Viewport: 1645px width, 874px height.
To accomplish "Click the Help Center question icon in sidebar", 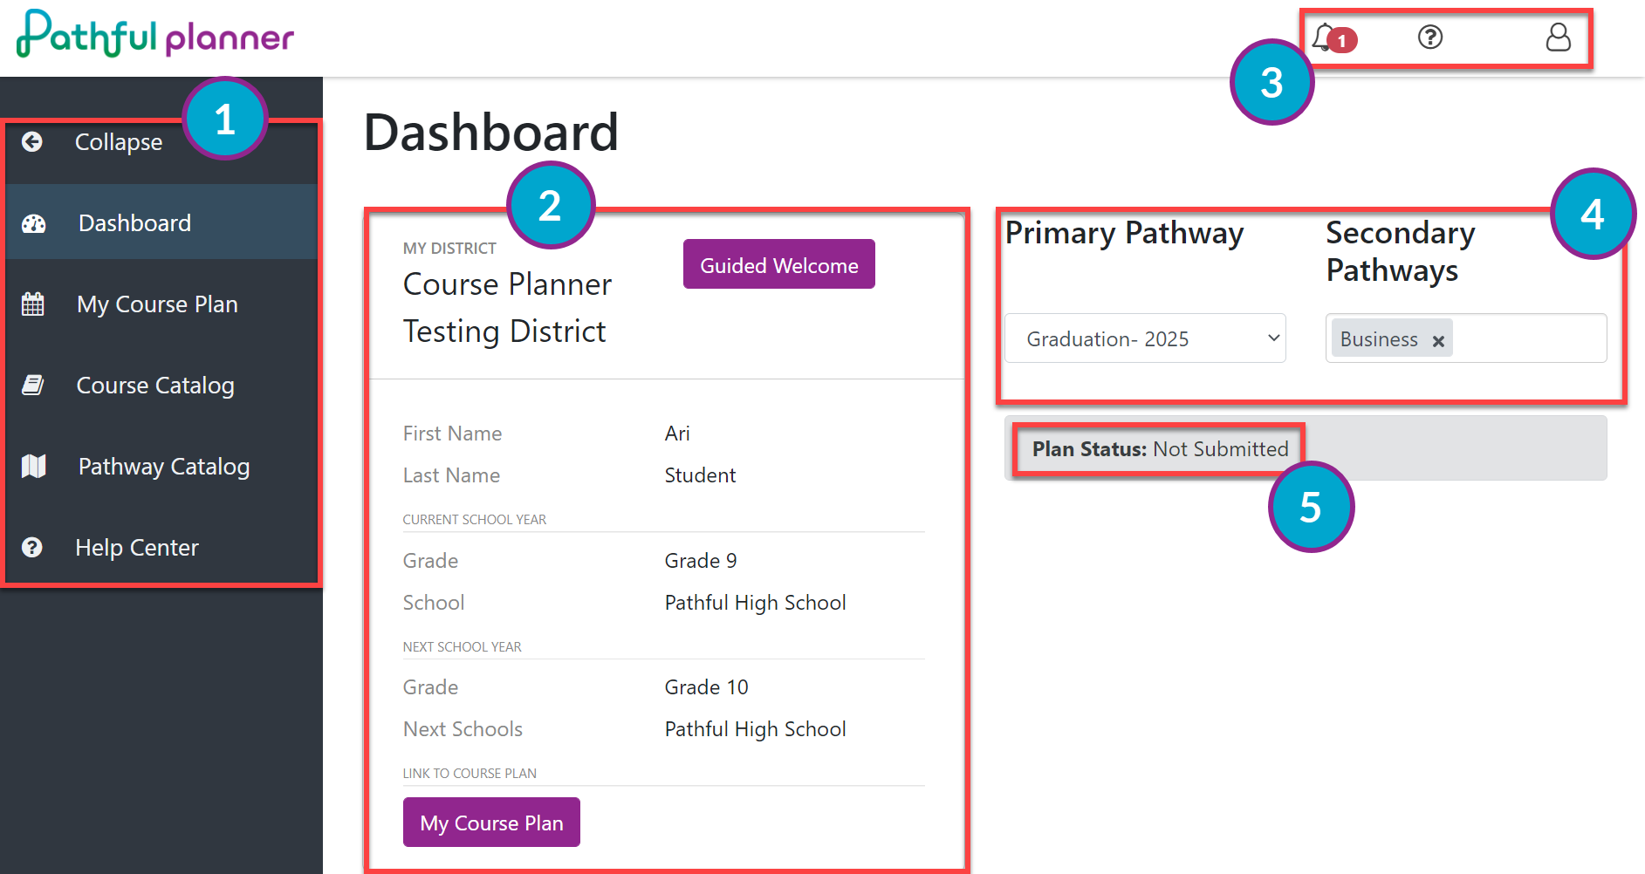I will pyautogui.click(x=32, y=547).
